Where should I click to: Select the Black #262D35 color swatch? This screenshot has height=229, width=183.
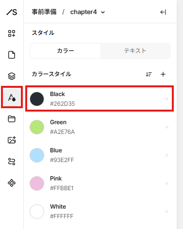tap(37, 99)
